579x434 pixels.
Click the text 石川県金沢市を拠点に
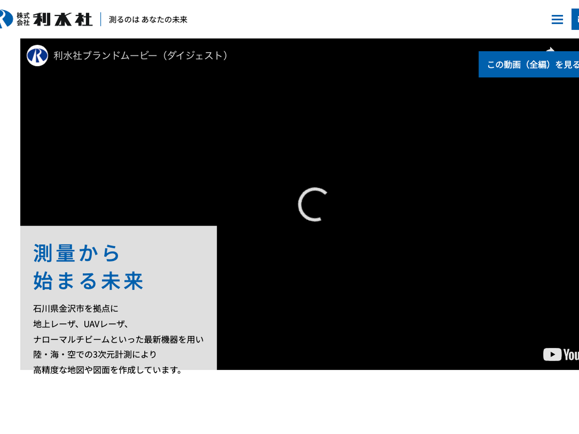(x=76, y=308)
